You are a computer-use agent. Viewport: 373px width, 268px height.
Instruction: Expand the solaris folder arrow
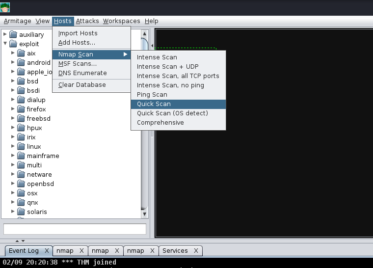point(13,212)
